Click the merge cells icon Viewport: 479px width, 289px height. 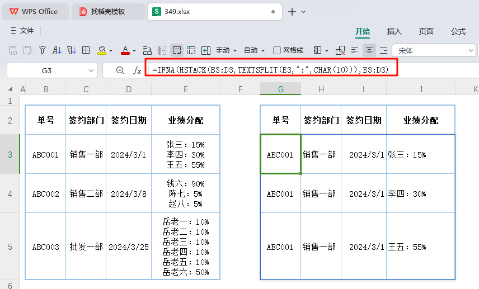point(191,50)
